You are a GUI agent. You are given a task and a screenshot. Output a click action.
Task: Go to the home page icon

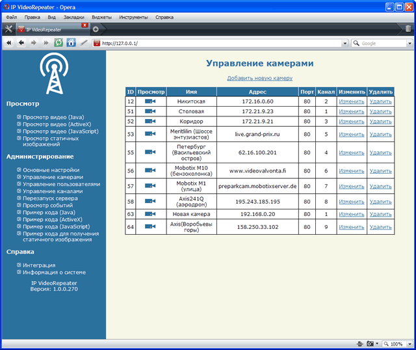[71, 43]
